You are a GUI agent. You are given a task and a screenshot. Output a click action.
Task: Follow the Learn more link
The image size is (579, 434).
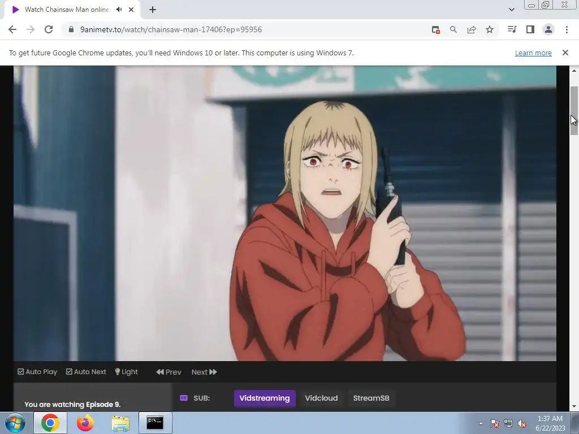tap(533, 53)
